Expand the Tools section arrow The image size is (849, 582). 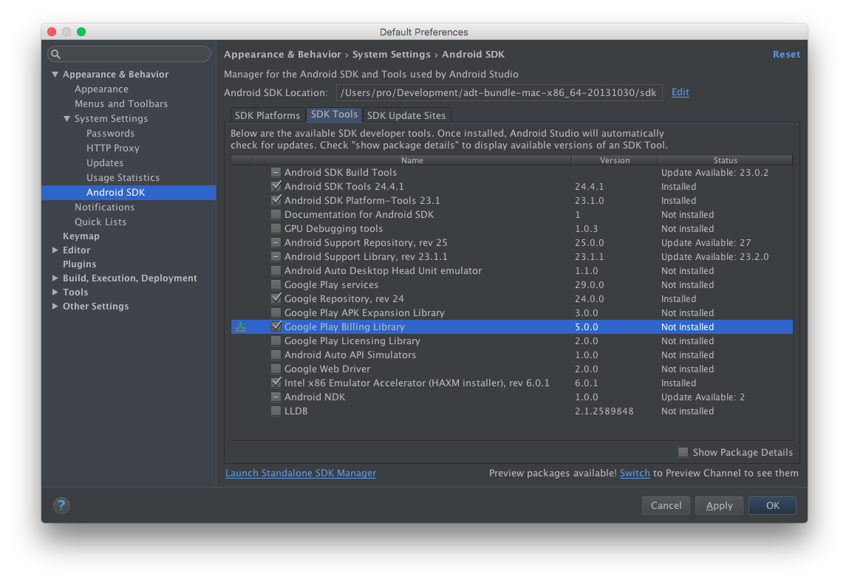(x=55, y=292)
